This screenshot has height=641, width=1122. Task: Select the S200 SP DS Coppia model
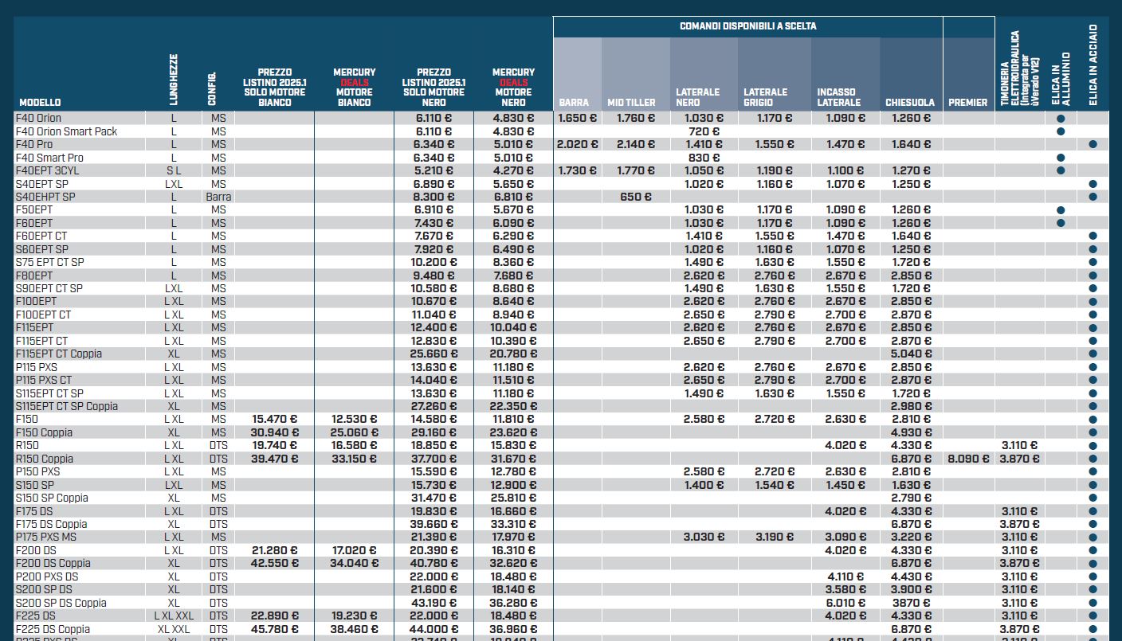point(61,603)
